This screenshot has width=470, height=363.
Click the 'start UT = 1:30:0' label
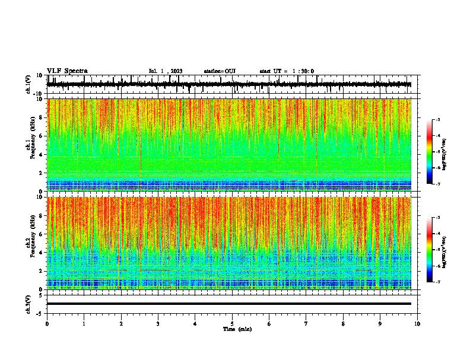click(287, 71)
